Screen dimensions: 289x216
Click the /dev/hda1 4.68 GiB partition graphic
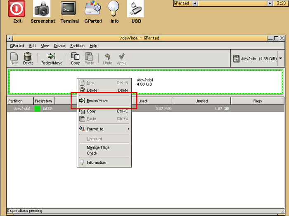[146, 82]
